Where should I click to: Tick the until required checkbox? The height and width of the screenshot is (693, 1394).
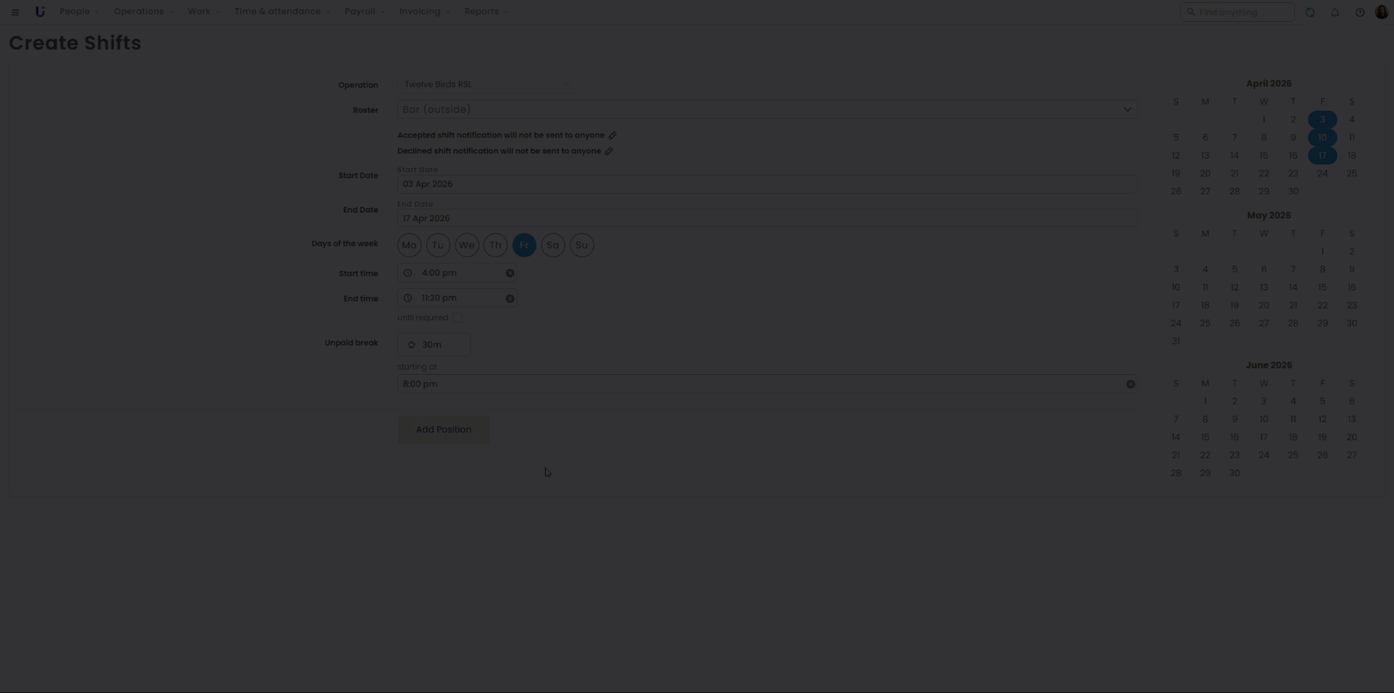point(457,318)
